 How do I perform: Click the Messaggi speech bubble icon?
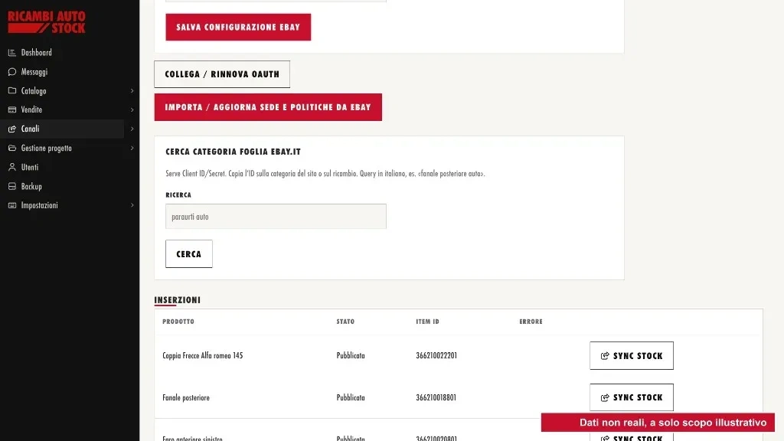click(x=12, y=71)
